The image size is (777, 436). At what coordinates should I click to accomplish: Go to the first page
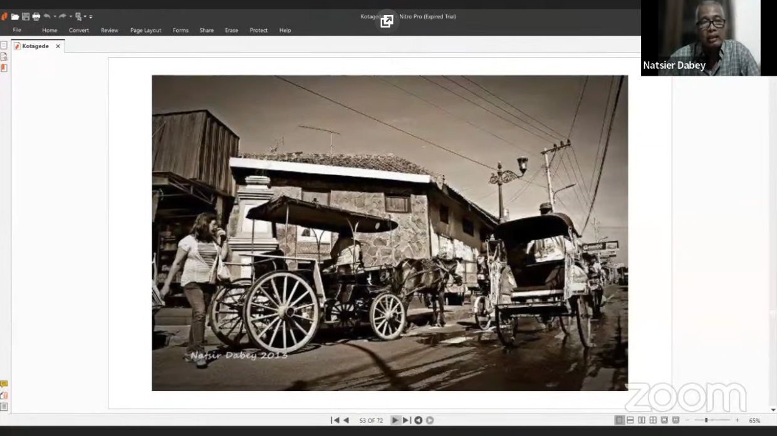coord(335,420)
